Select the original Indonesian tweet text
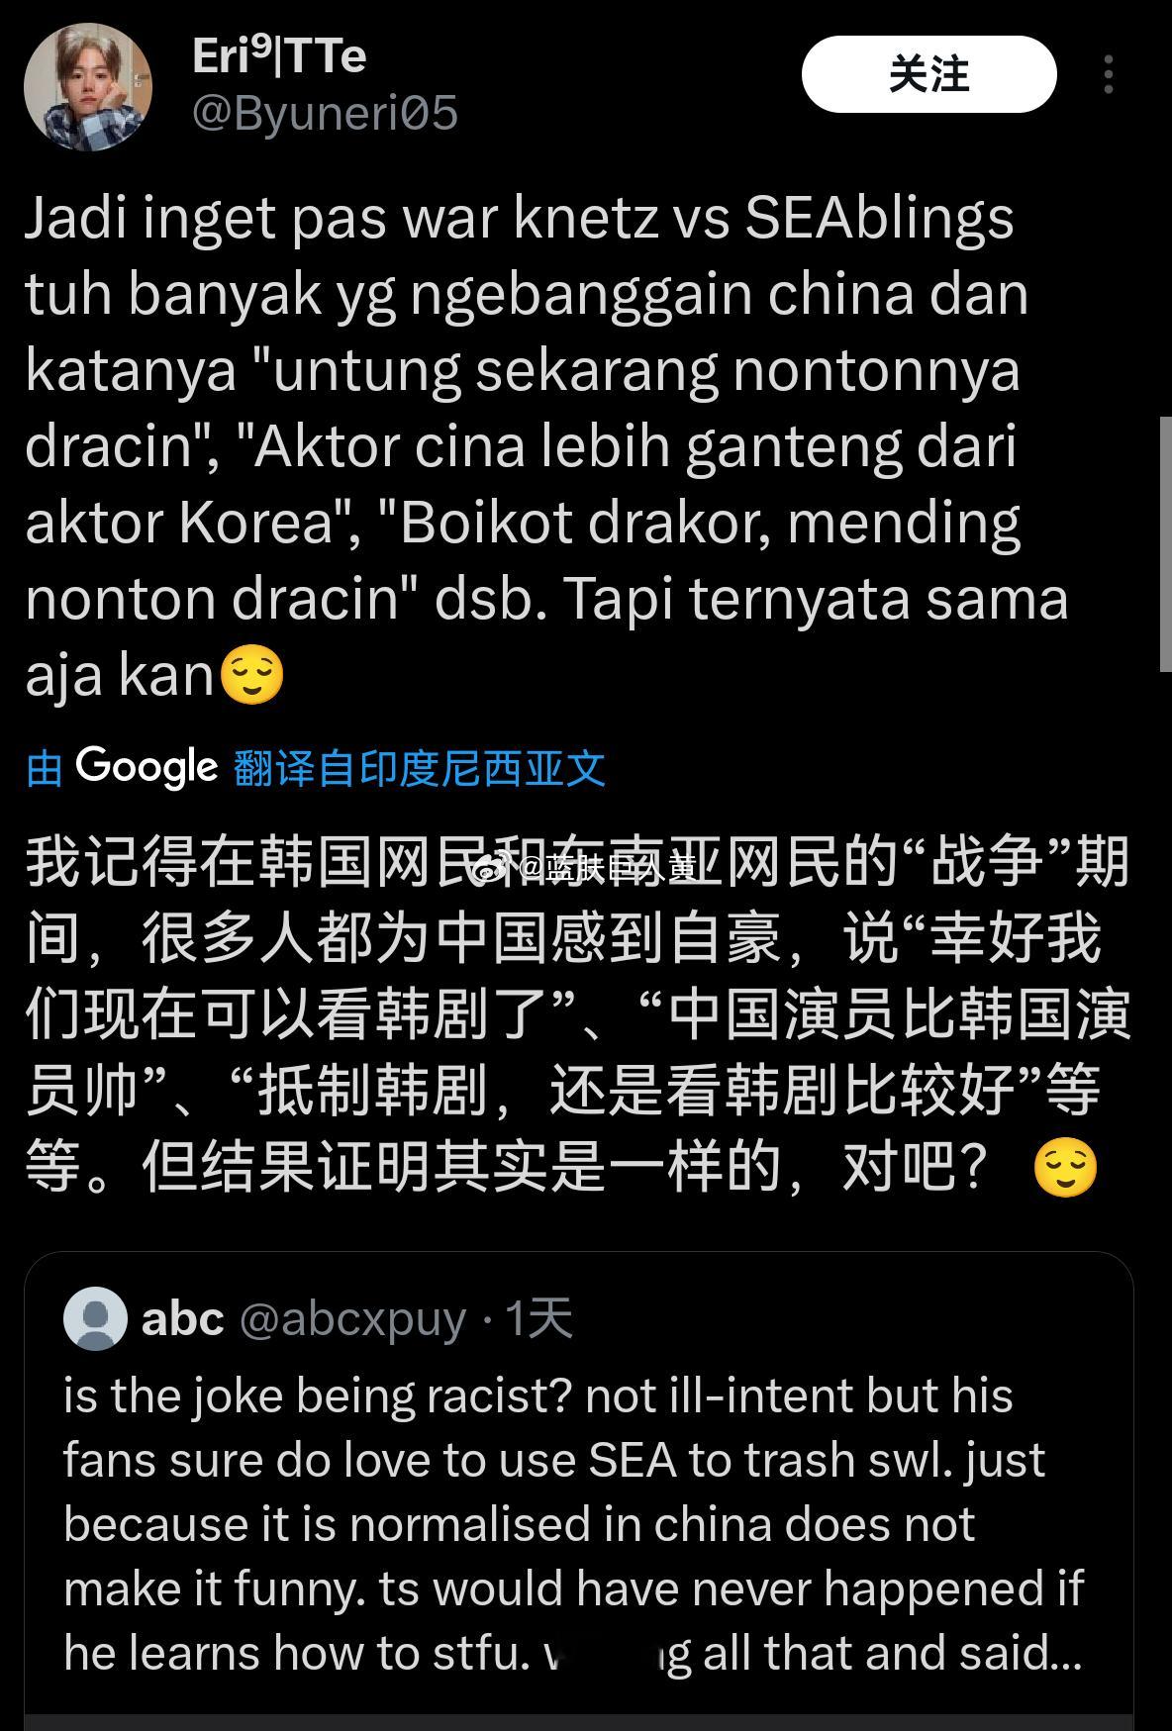This screenshot has height=1731, width=1172. pyautogui.click(x=546, y=447)
